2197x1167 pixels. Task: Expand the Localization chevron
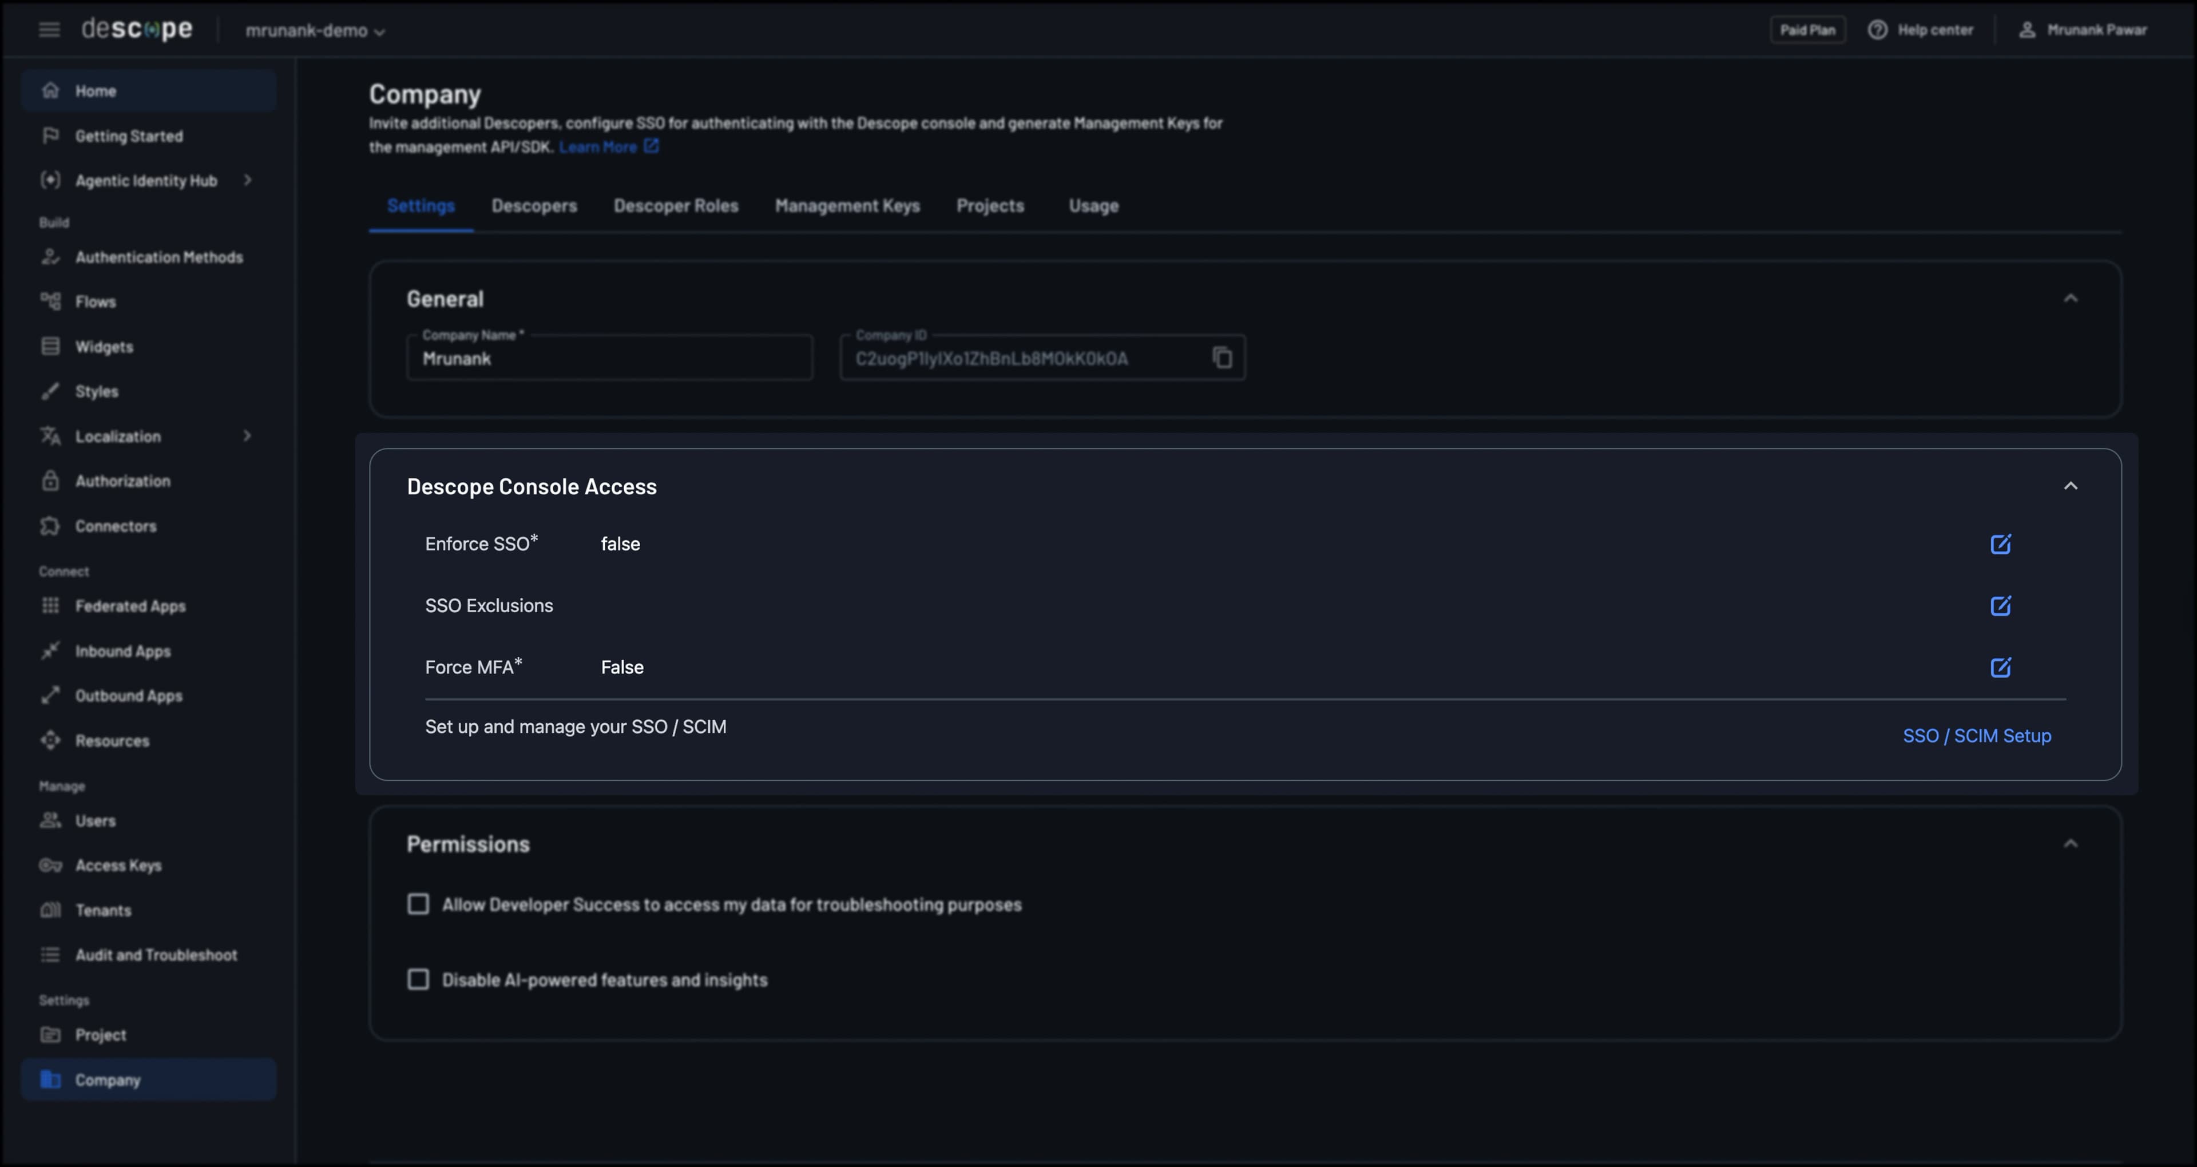coord(247,436)
